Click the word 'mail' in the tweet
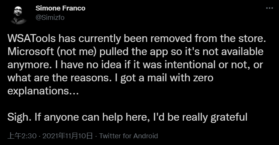The height and width of the screenshot is (145, 279). [x=157, y=78]
